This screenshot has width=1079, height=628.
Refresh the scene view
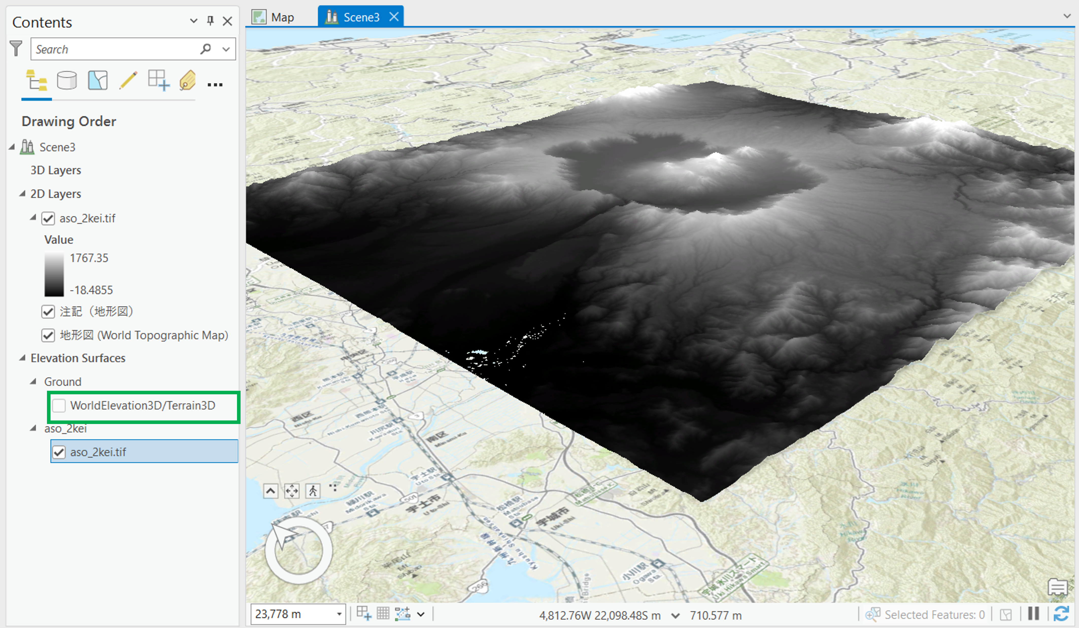[1061, 614]
